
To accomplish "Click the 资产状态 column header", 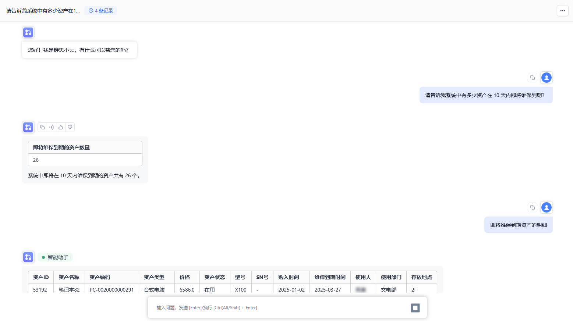I will coord(215,277).
